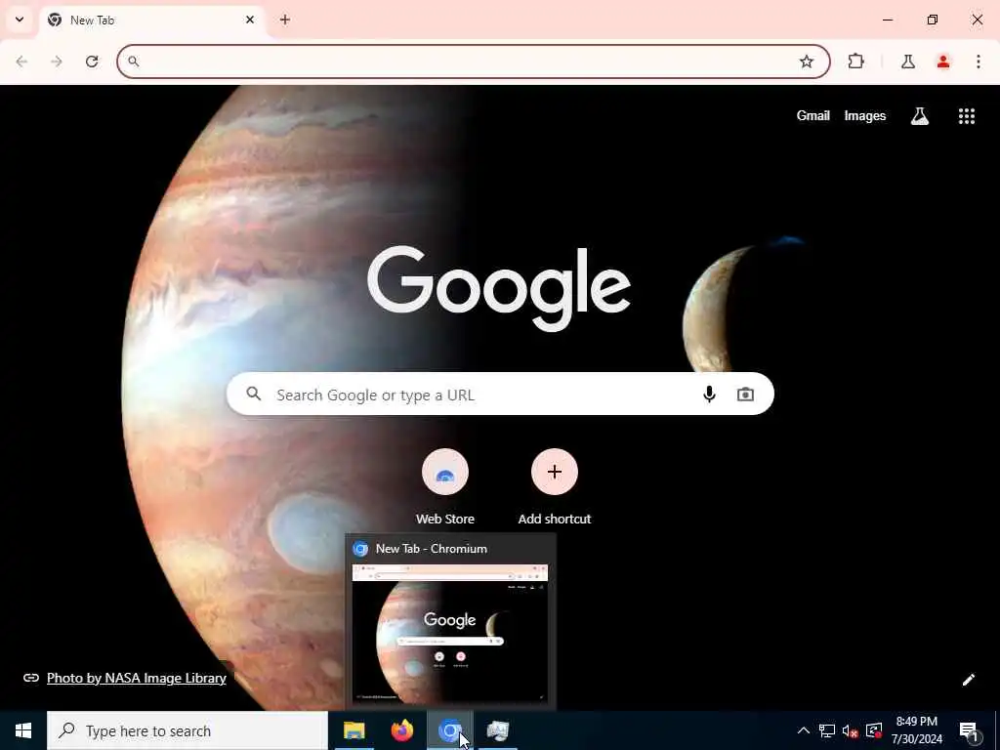Open Search Labs flask on page
The width and height of the screenshot is (1000, 750).
click(920, 115)
